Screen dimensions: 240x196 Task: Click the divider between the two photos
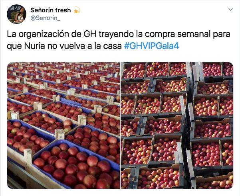tap(120, 125)
